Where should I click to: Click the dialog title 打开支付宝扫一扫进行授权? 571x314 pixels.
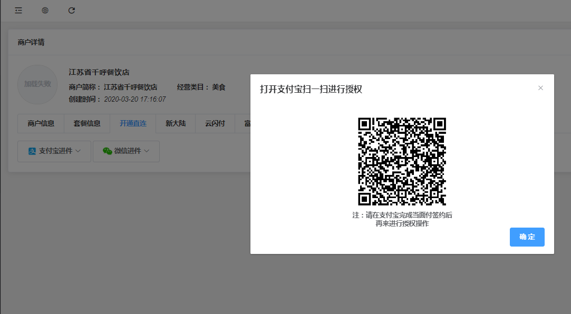[311, 89]
